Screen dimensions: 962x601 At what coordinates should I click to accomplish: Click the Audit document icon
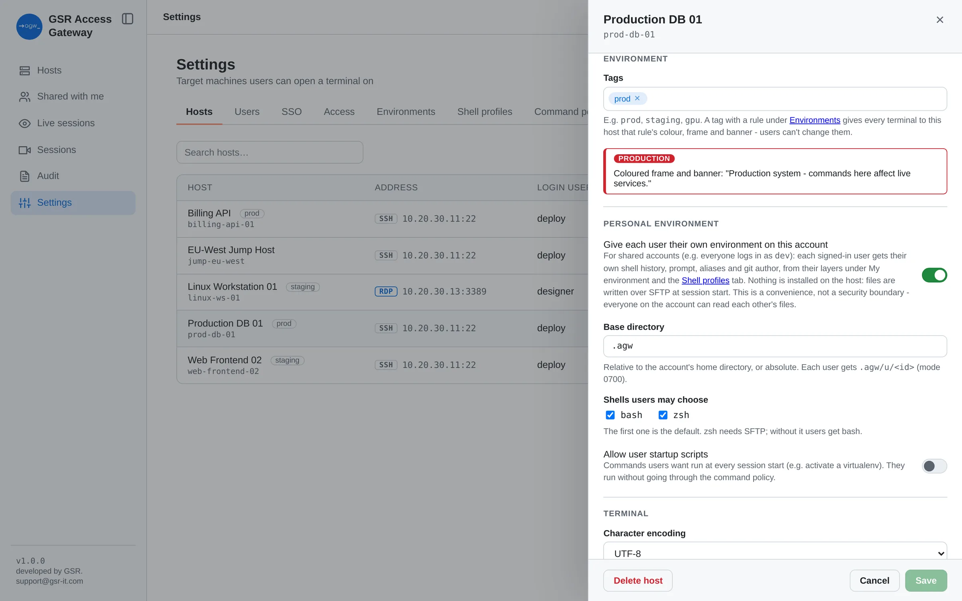coord(25,176)
